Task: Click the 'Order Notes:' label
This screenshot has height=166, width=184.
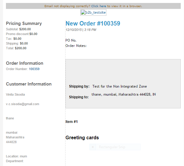Action: pos(76,46)
